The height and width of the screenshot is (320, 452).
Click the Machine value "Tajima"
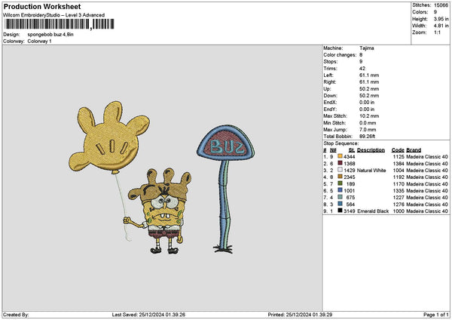click(367, 48)
